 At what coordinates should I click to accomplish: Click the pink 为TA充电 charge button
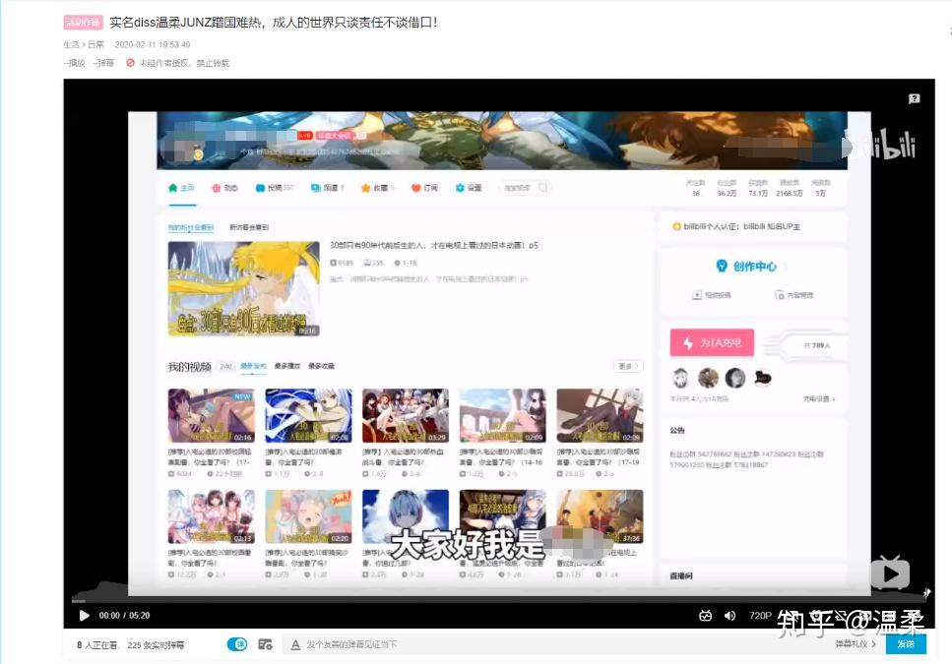[x=712, y=343]
